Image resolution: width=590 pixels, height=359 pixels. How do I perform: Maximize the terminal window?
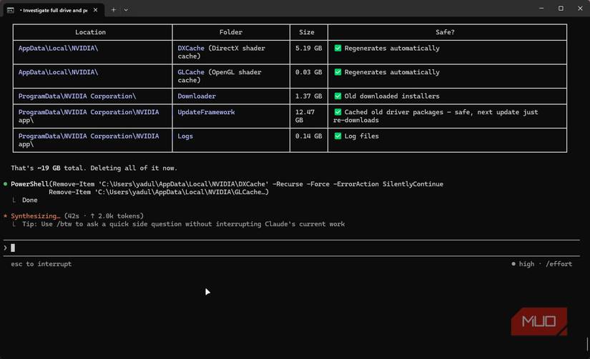561,9
